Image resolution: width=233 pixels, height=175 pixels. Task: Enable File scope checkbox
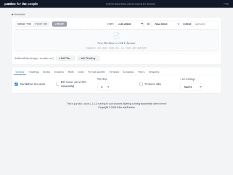(58, 84)
